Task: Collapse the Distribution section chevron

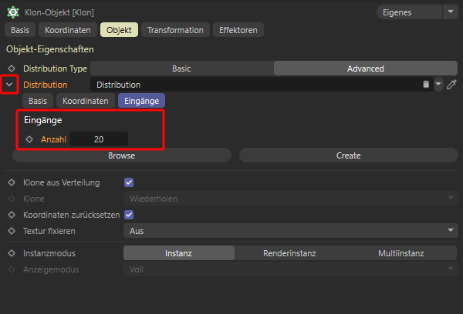Action: coord(10,85)
